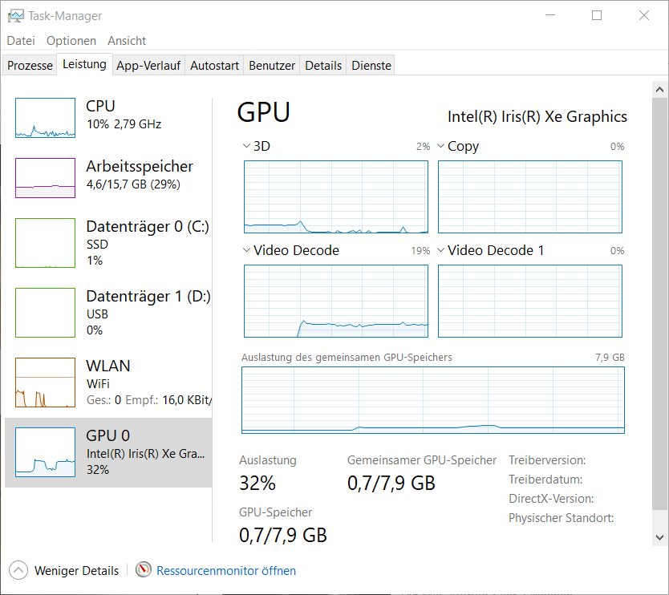Open the Optionen menu
The height and width of the screenshot is (595, 669).
click(71, 40)
